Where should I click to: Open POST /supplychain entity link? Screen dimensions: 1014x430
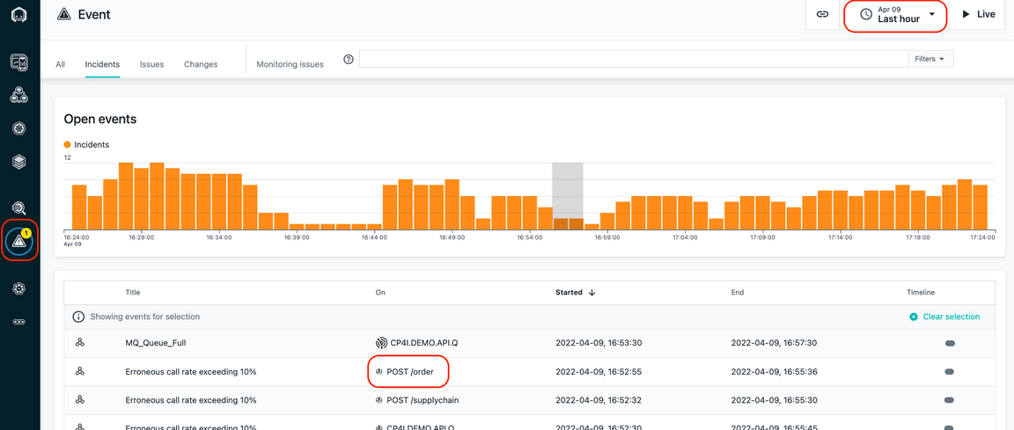tap(422, 399)
